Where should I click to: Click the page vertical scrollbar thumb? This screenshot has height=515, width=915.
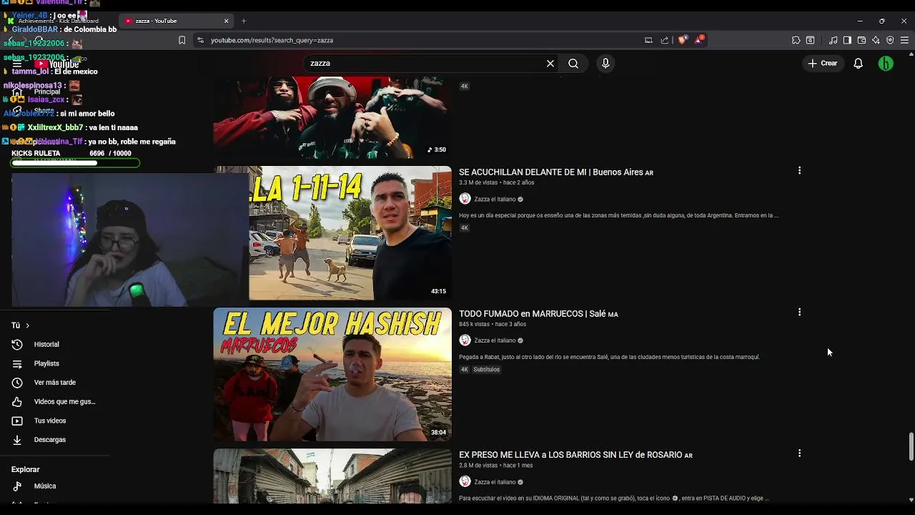click(x=911, y=447)
